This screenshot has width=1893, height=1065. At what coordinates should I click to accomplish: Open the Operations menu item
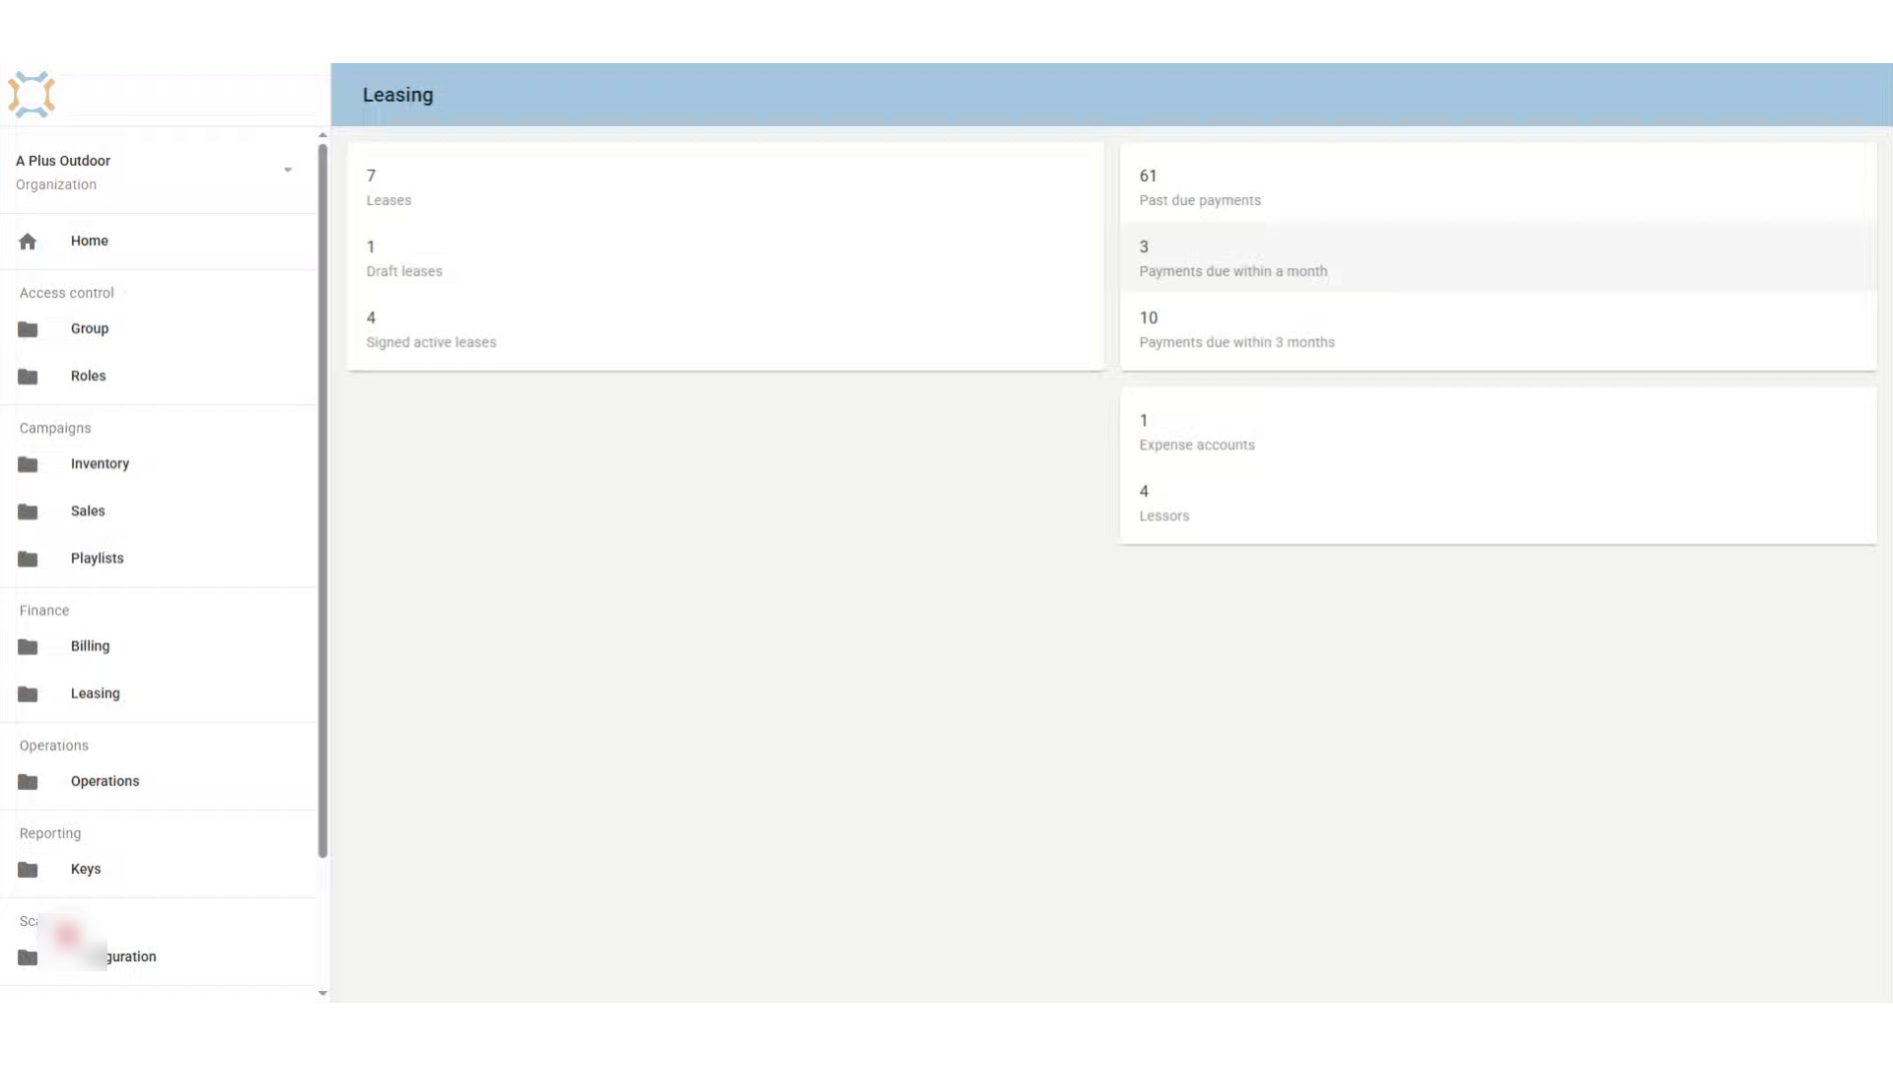(158, 782)
